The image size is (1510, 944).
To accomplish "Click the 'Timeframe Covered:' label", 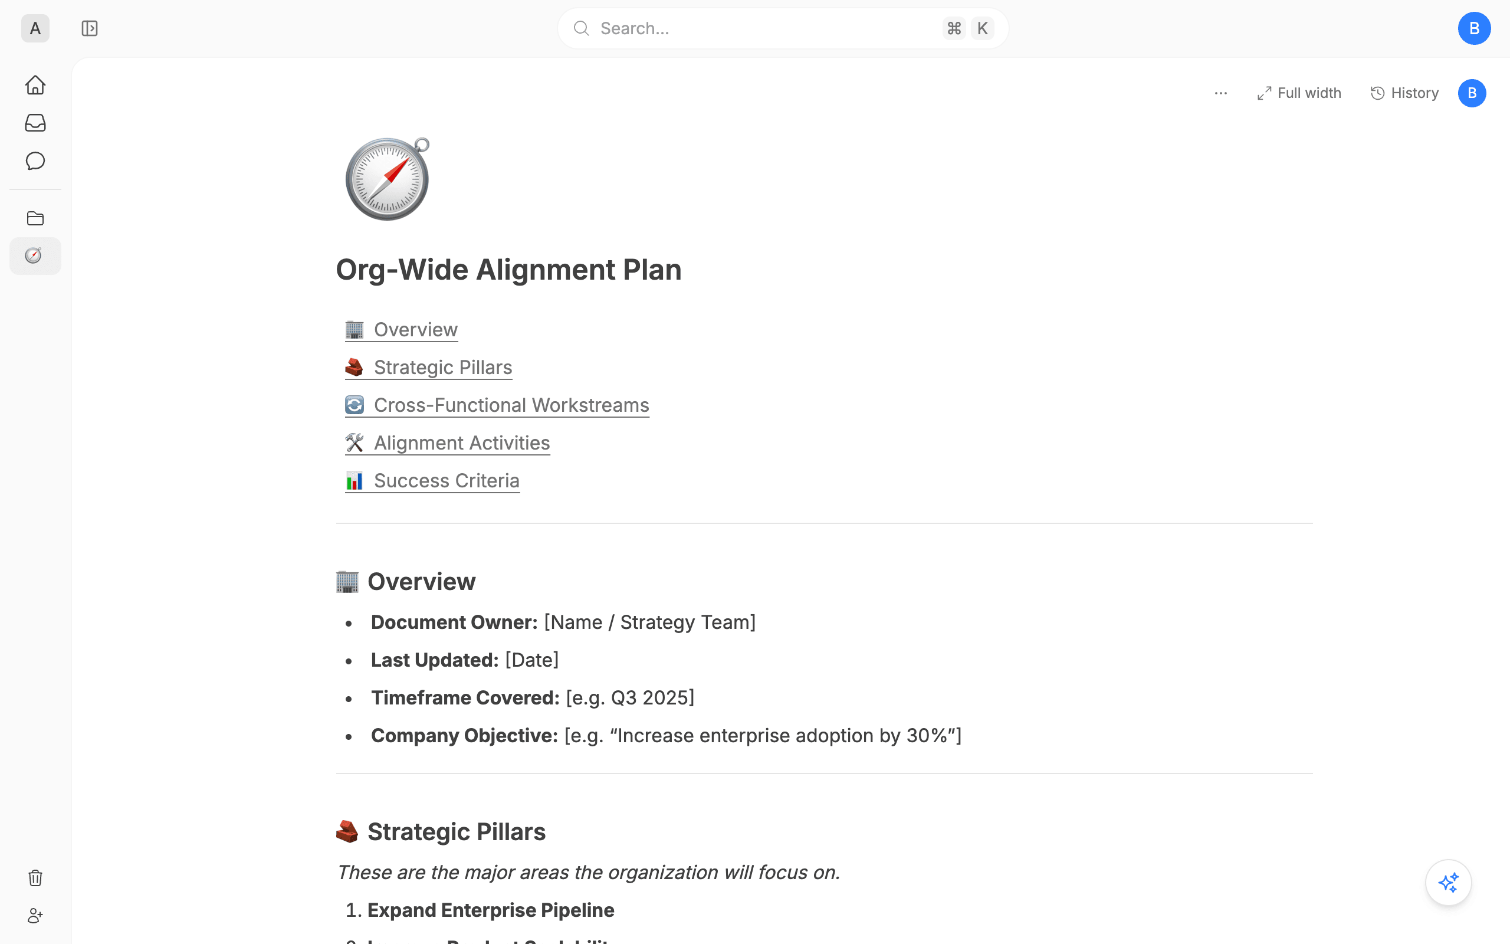I will point(465,698).
